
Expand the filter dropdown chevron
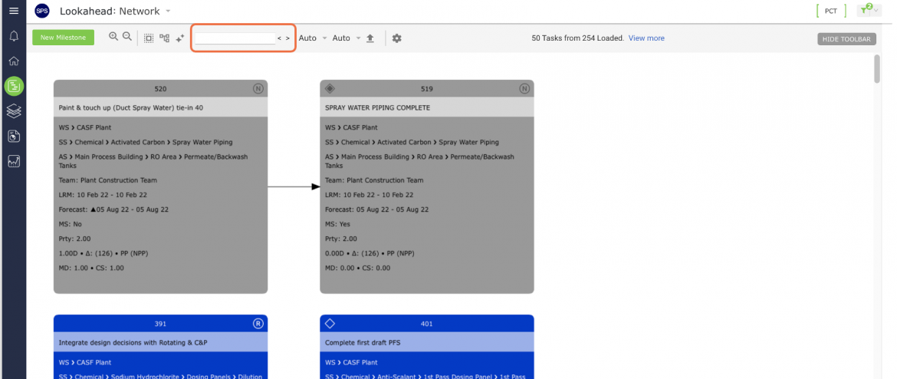876,11
